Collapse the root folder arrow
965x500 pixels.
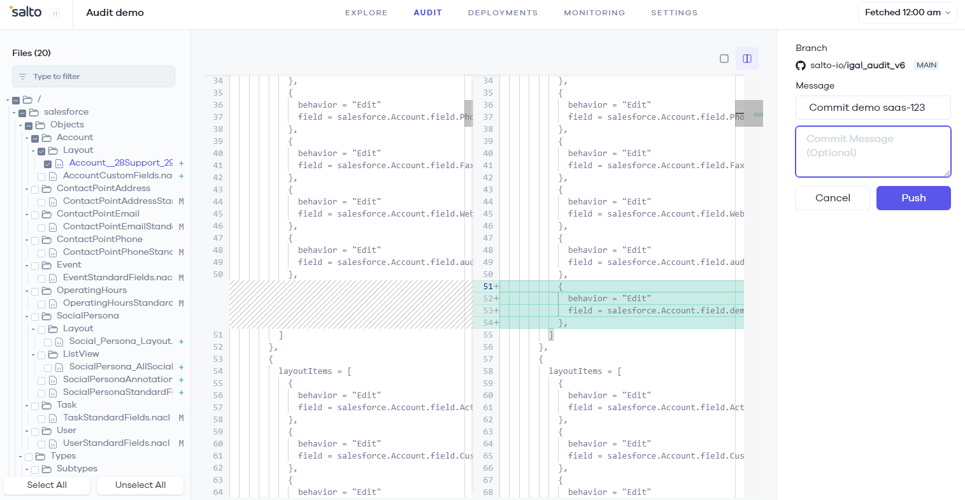click(x=8, y=100)
